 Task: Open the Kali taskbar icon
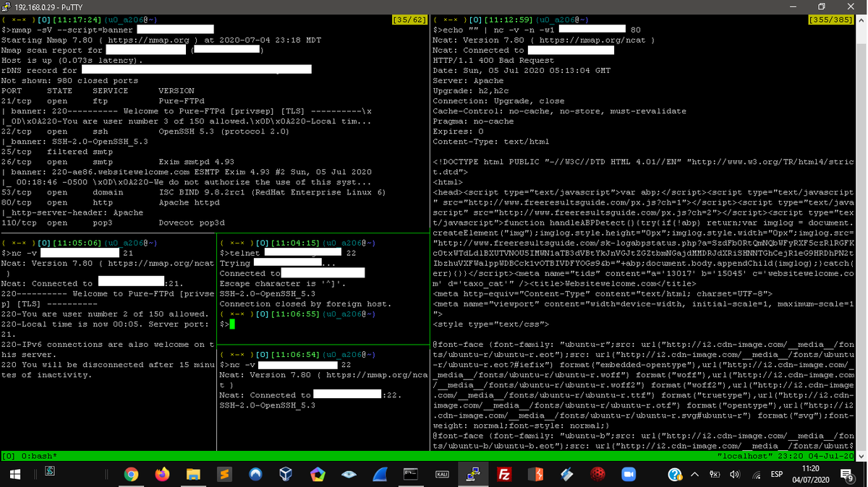(443, 474)
